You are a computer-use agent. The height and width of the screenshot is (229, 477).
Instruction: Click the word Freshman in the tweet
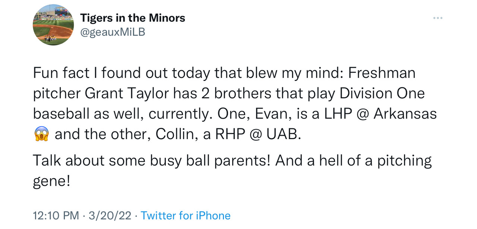(x=382, y=73)
